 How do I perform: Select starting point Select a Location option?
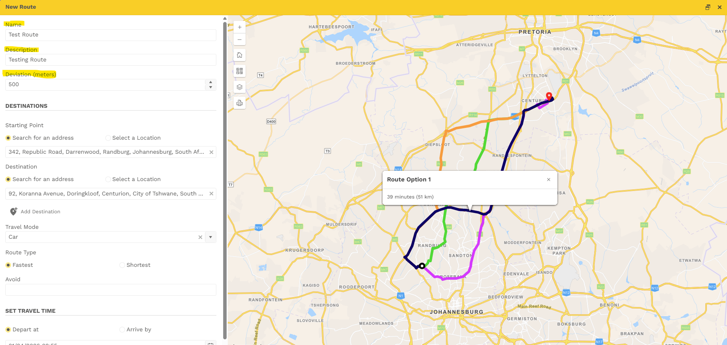pos(108,138)
